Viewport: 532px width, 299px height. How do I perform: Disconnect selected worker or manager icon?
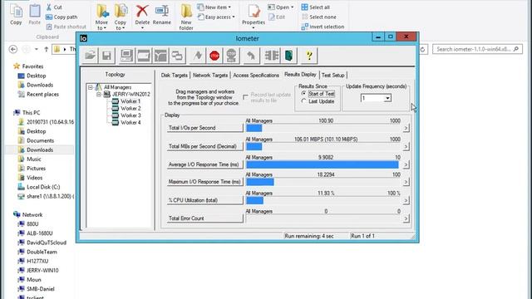pos(272,56)
